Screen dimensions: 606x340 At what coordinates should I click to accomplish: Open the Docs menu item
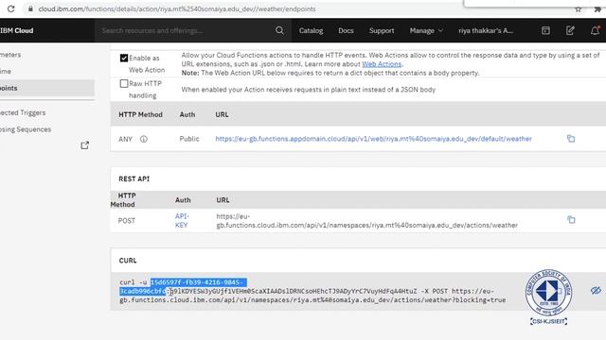point(346,30)
